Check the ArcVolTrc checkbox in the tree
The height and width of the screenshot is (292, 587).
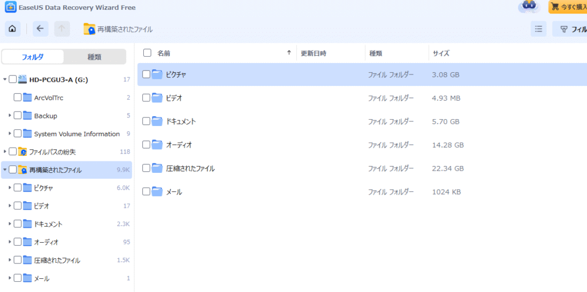point(18,98)
